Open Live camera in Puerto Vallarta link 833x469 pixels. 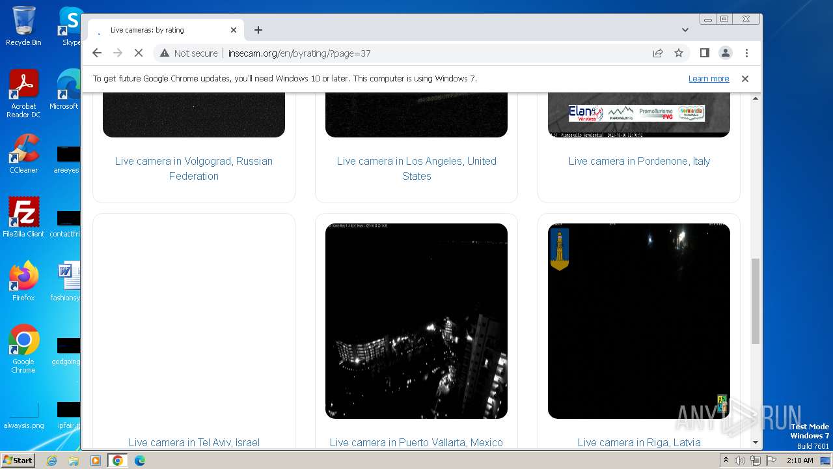pos(416,442)
